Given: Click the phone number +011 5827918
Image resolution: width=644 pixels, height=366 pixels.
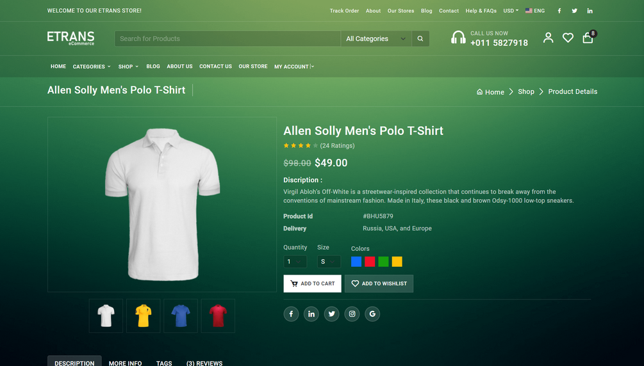Looking at the screenshot, I should coord(499,43).
